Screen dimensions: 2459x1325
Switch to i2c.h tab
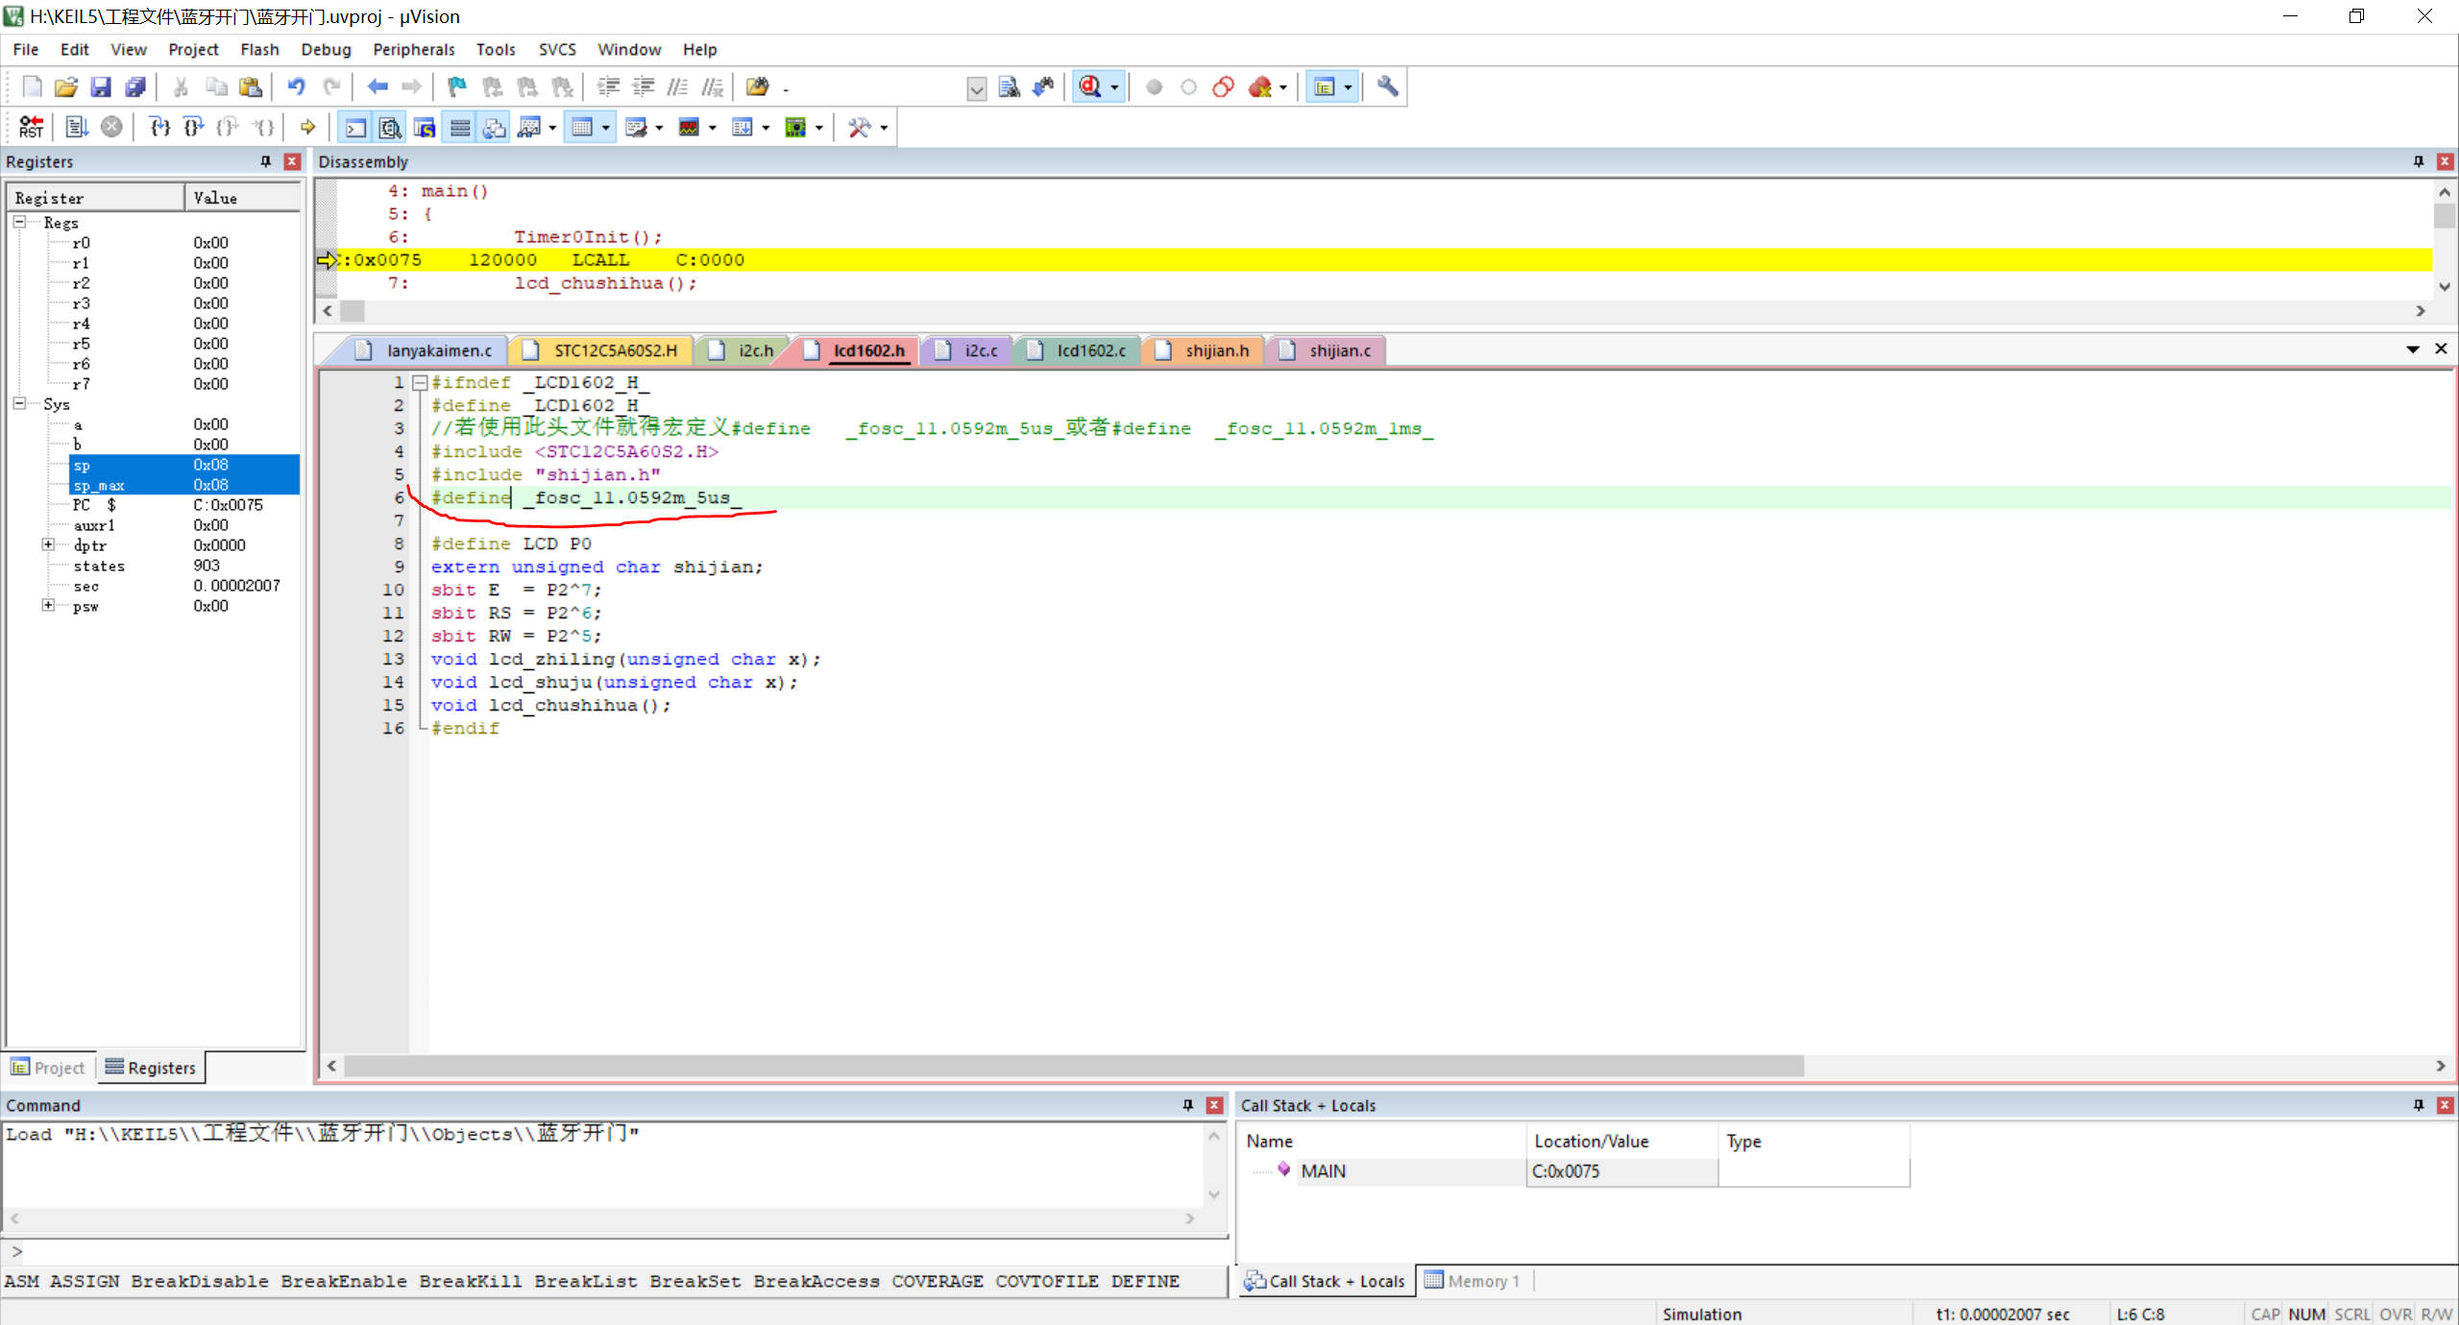point(743,350)
